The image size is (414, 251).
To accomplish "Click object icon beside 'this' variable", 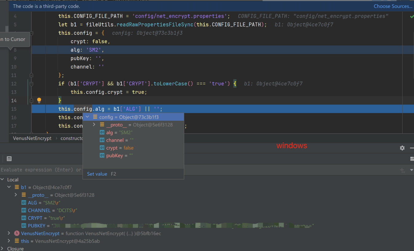I will (17, 241).
